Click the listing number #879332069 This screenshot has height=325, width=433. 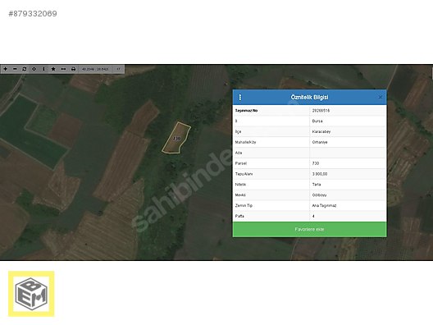click(33, 13)
